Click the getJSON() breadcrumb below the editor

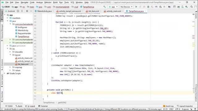62,103
